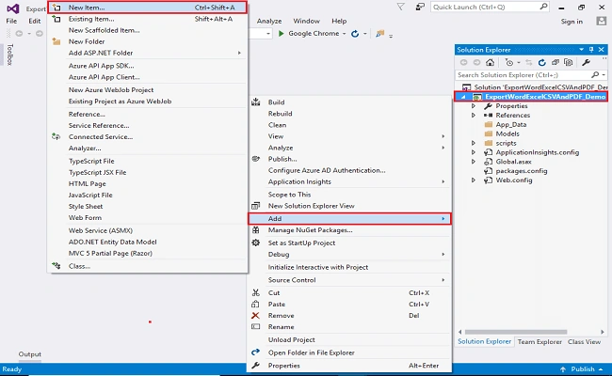This screenshot has width=612, height=376.
Task: Expand the References node in Solution Explorer
Action: click(474, 115)
